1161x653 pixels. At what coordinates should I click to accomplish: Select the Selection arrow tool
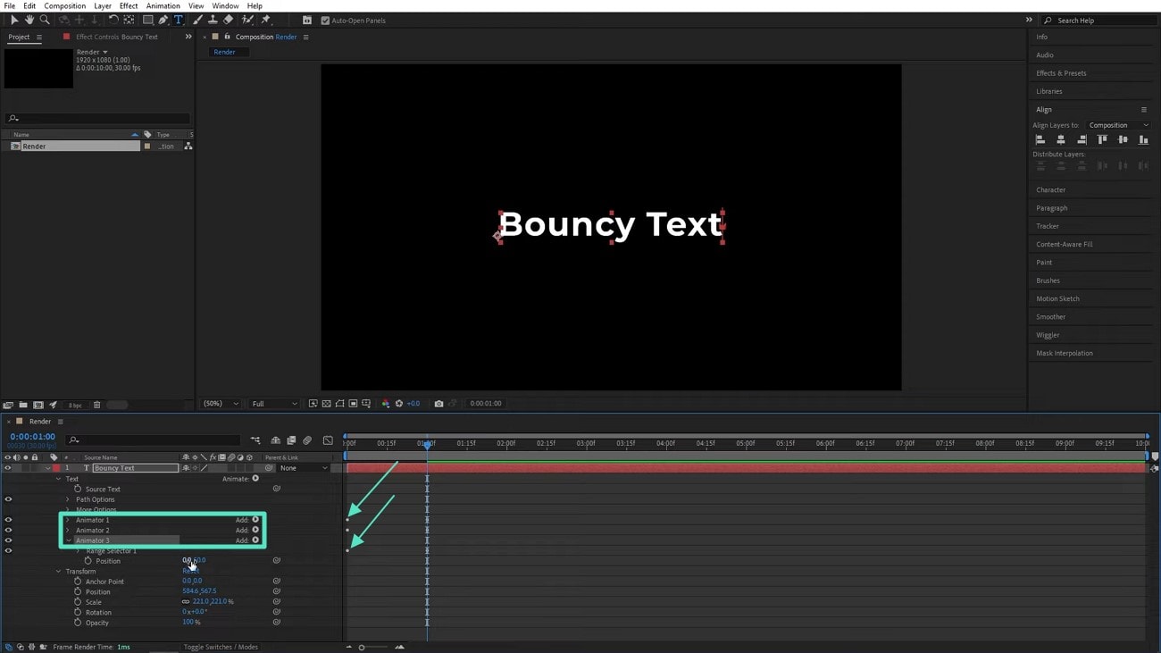point(14,20)
